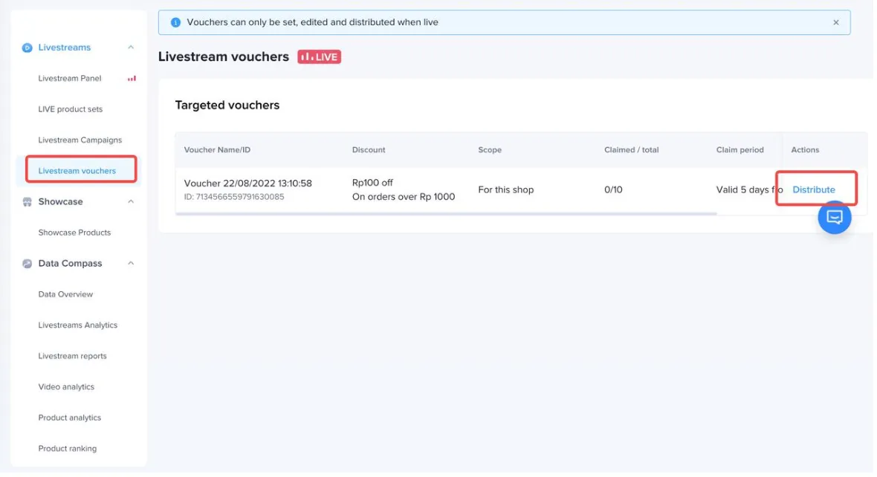Viewport: 877px width, 477px height.
Task: Collapse the Showcase sidebar section
Action: pyautogui.click(x=132, y=202)
